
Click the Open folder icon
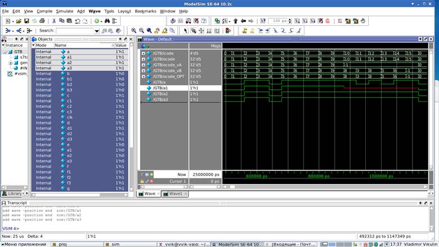click(x=19, y=21)
